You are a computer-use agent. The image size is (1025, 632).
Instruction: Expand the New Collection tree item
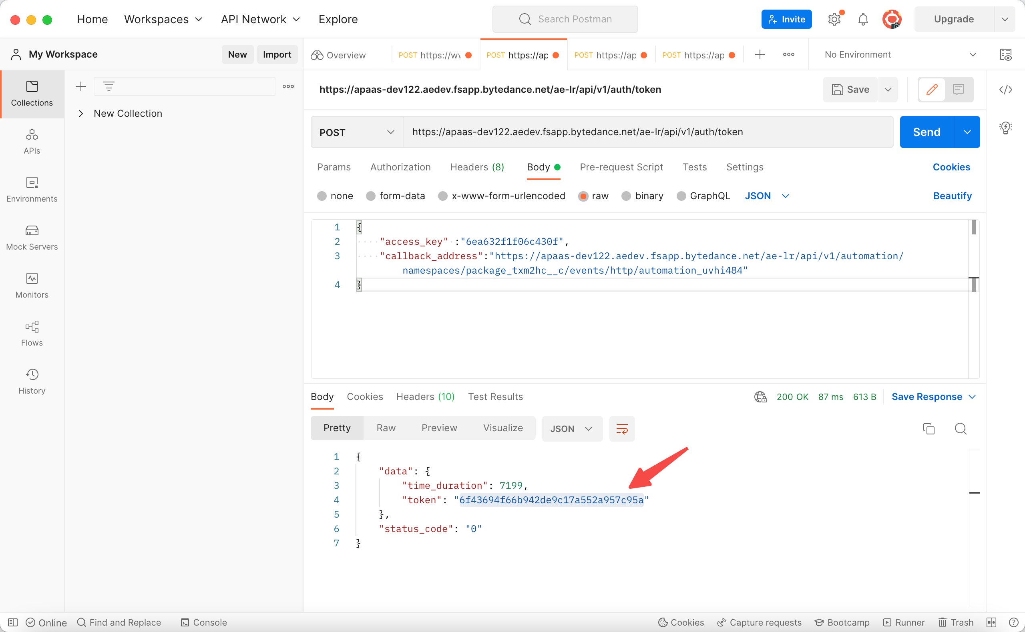pos(81,113)
